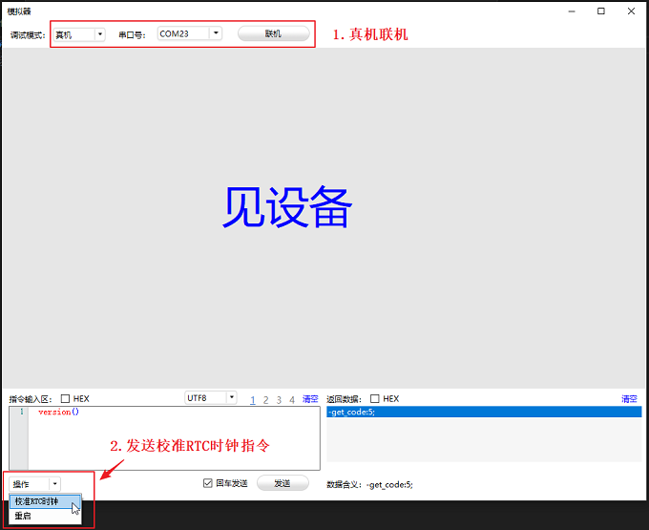The width and height of the screenshot is (649, 530).
Task: Minimize the 模拟器 window
Action: click(572, 11)
